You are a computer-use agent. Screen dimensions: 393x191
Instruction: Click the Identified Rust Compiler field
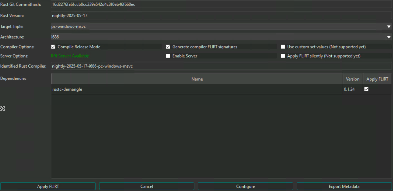[221, 66]
